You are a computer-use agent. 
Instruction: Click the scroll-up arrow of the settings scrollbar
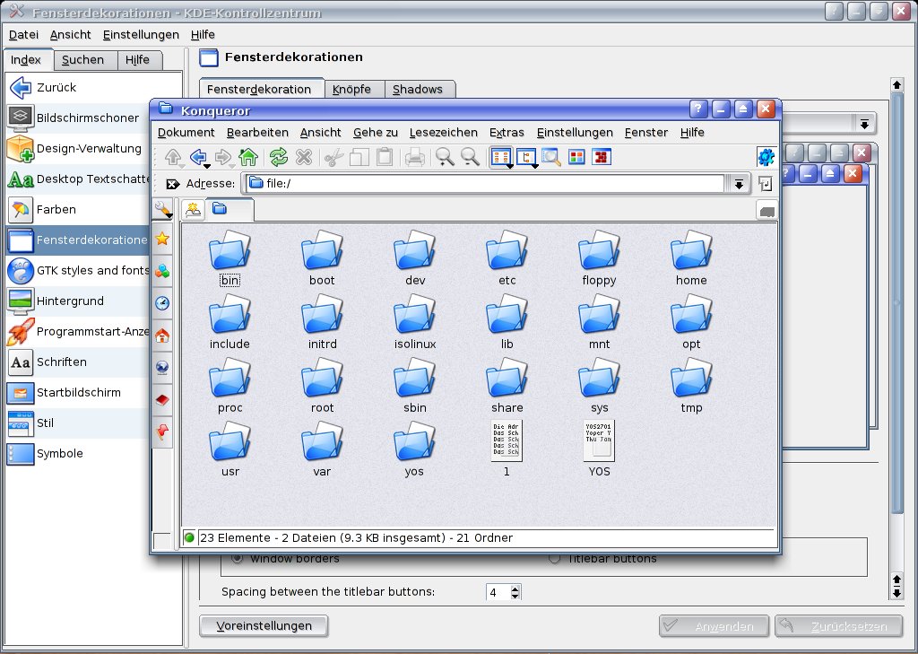[x=896, y=85]
